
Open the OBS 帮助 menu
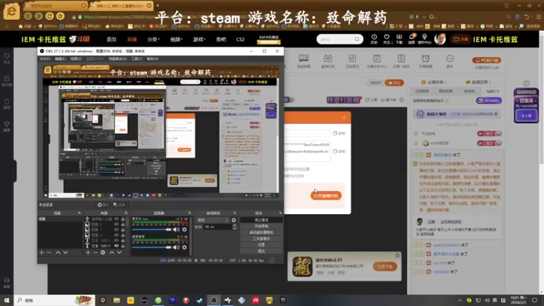pos(152,58)
